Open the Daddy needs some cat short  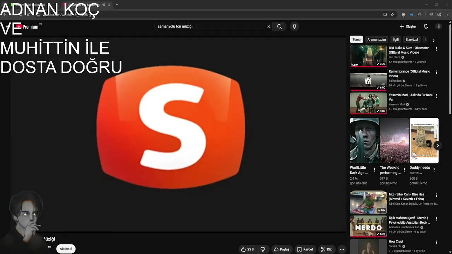pos(424,140)
